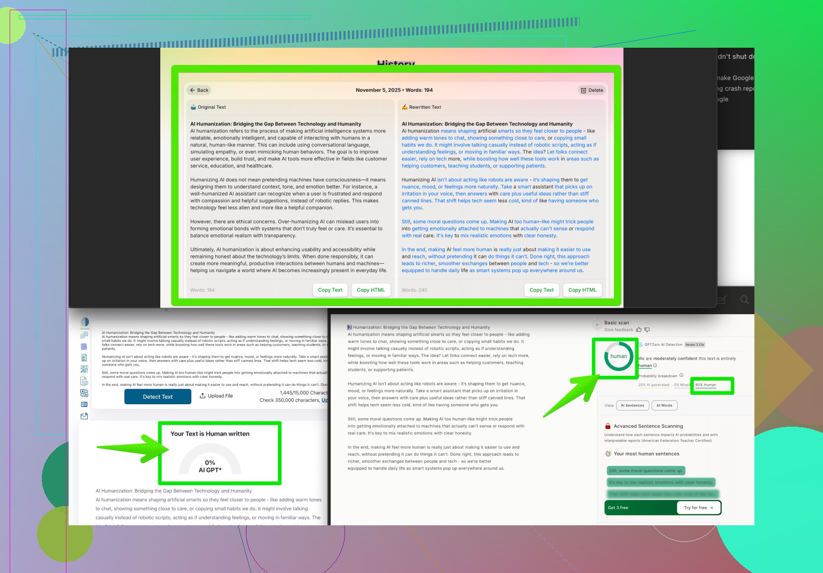823x573 pixels.
Task: Collapse the scan panel with double chevron
Action: point(597,325)
